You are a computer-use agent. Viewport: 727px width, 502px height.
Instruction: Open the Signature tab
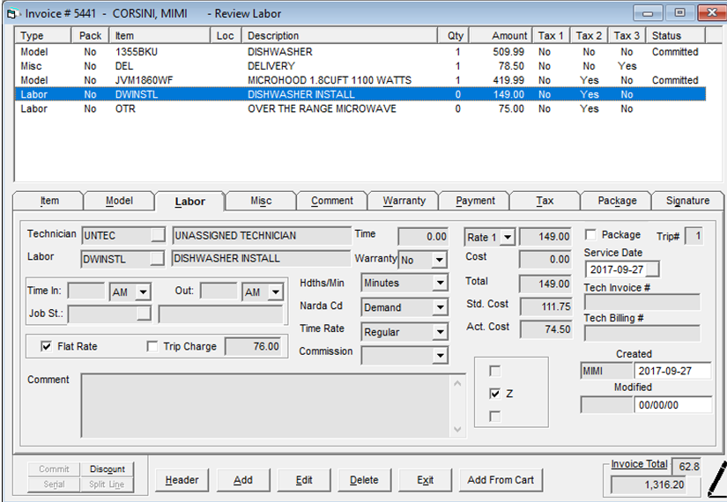pos(687,201)
